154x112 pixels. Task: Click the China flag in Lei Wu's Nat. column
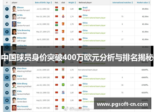pyautogui.click(x=57, y=16)
